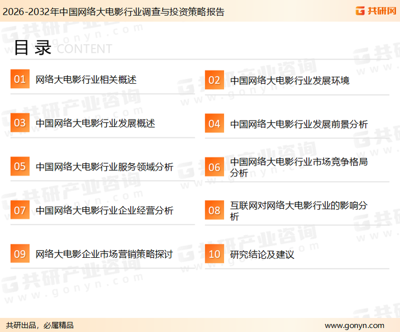400x332 pixels.
Task: Click the orange 04 chapter number box
Action: [214, 123]
